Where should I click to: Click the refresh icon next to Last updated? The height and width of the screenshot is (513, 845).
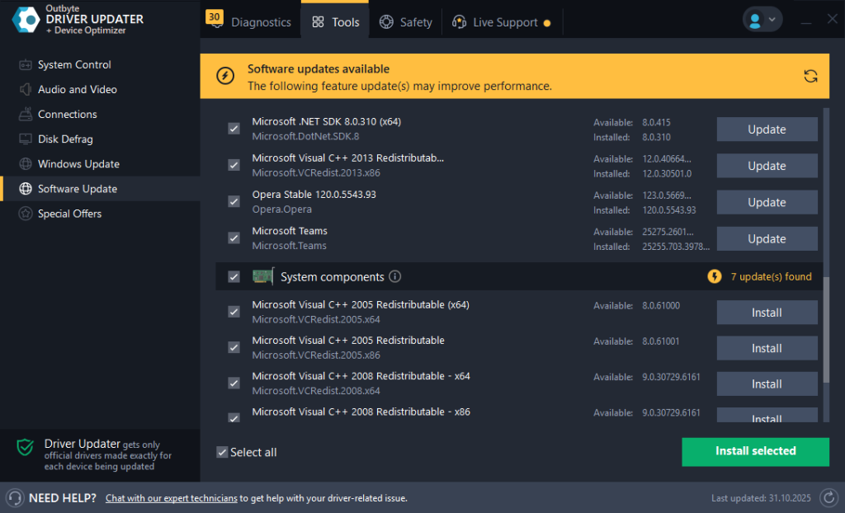(x=828, y=497)
